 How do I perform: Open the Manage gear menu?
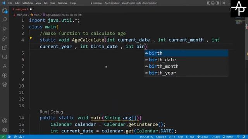click(5, 130)
